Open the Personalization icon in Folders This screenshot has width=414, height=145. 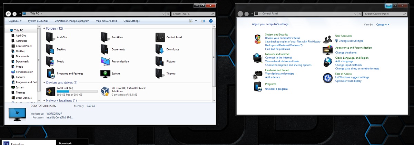[105, 61]
